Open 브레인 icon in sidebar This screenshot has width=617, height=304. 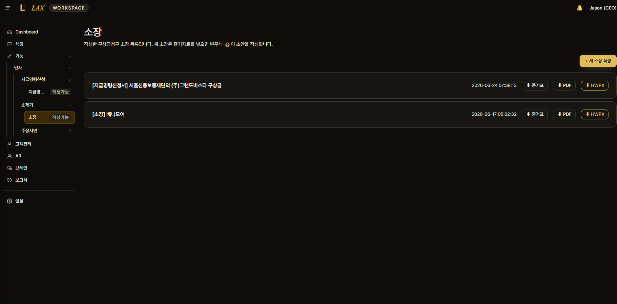pos(10,168)
